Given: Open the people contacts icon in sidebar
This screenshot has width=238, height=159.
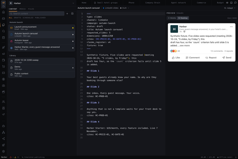Looking at the screenshot, I should point(4,102).
